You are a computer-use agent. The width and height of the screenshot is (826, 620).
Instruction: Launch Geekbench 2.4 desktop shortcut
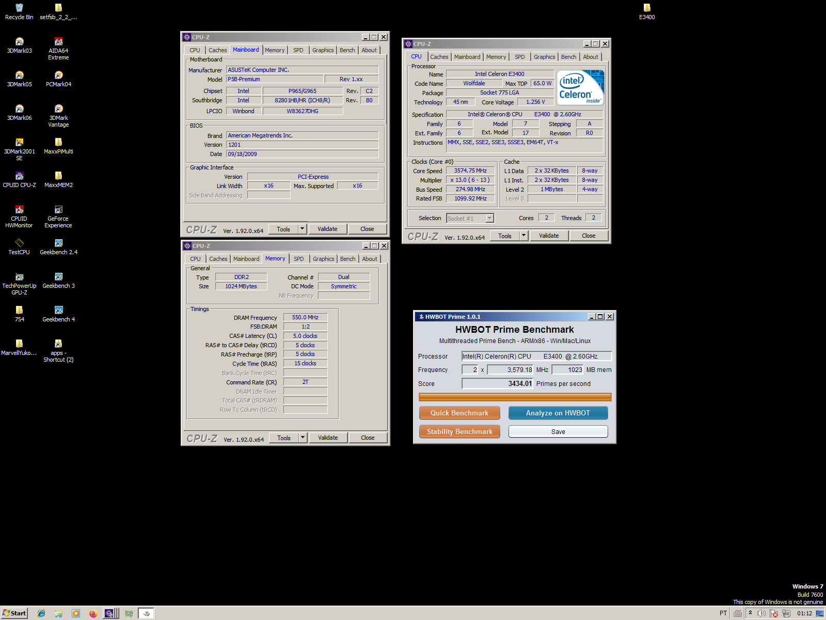click(58, 246)
